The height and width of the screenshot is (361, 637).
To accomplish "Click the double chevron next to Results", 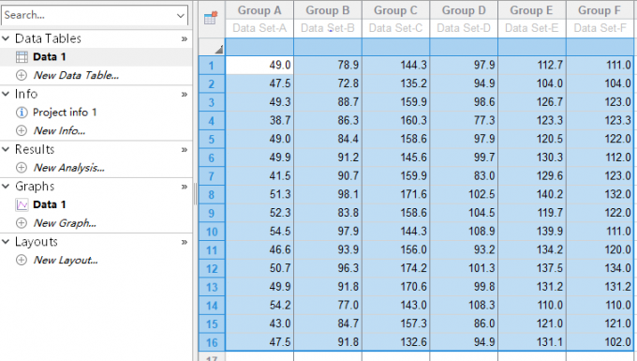I will pyautogui.click(x=184, y=150).
